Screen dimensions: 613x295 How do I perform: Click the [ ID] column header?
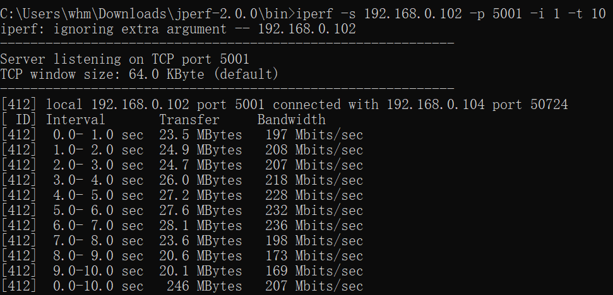click(x=18, y=119)
